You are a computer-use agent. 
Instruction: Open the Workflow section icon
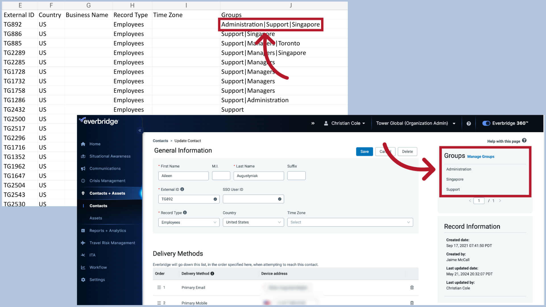pos(83,267)
